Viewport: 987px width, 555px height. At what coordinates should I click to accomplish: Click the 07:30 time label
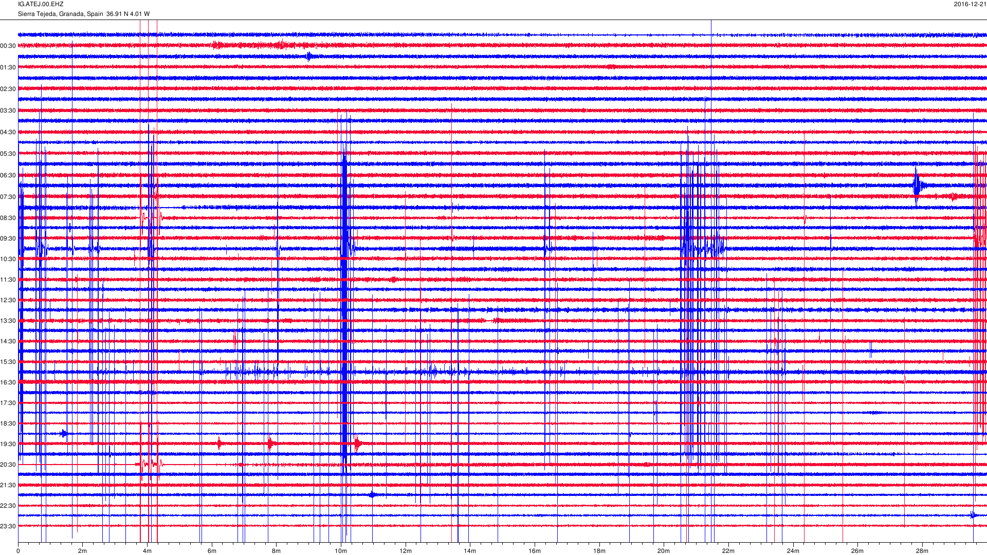coord(8,197)
